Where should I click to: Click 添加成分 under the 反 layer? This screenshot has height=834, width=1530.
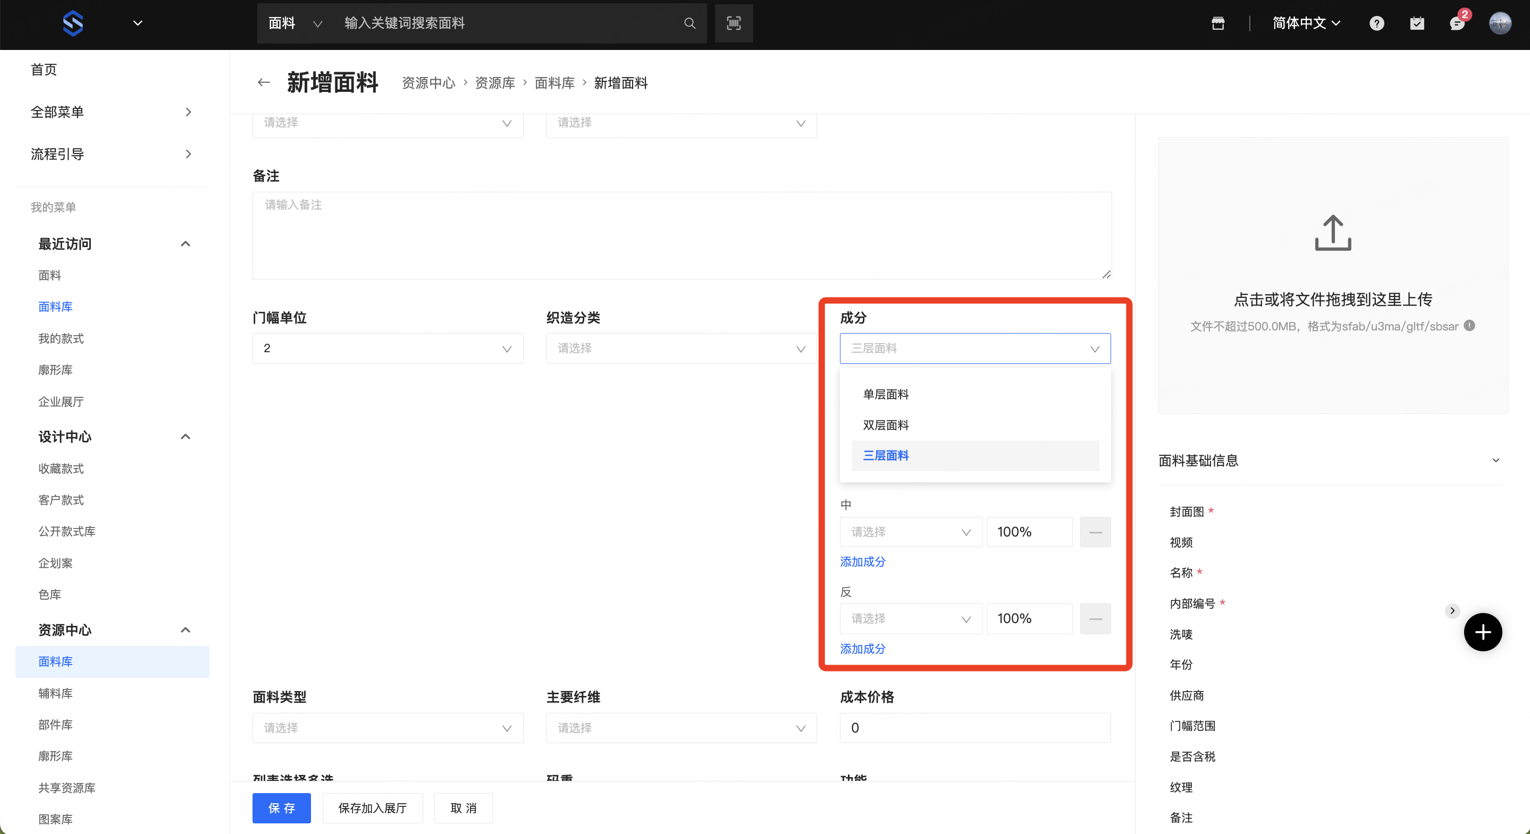click(862, 649)
